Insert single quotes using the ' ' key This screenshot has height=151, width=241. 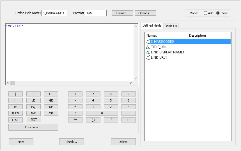111,120
